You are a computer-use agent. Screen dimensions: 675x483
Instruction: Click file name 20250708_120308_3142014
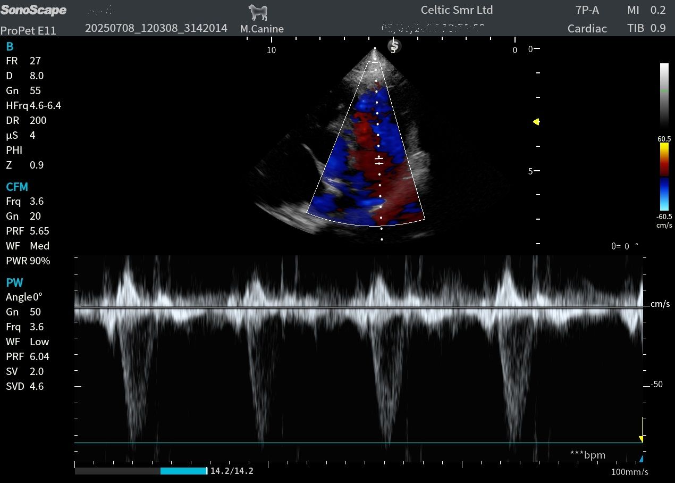click(x=156, y=28)
